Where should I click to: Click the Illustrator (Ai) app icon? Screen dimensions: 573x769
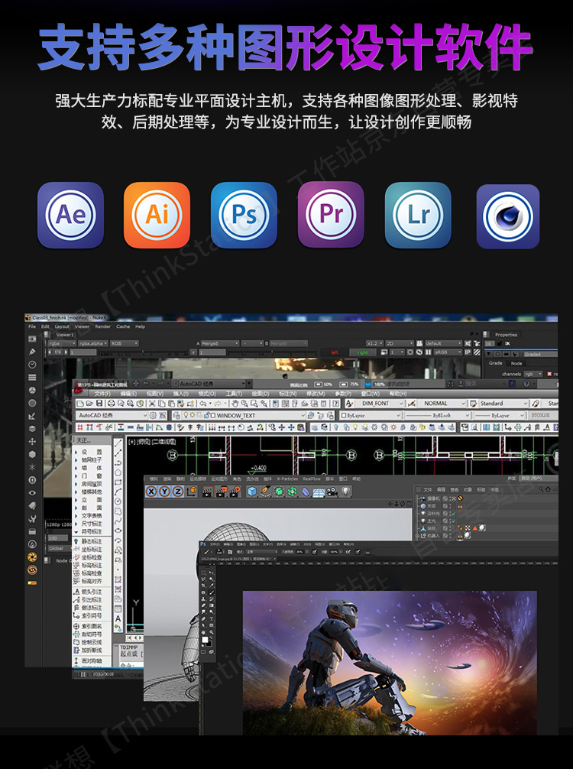(x=157, y=215)
